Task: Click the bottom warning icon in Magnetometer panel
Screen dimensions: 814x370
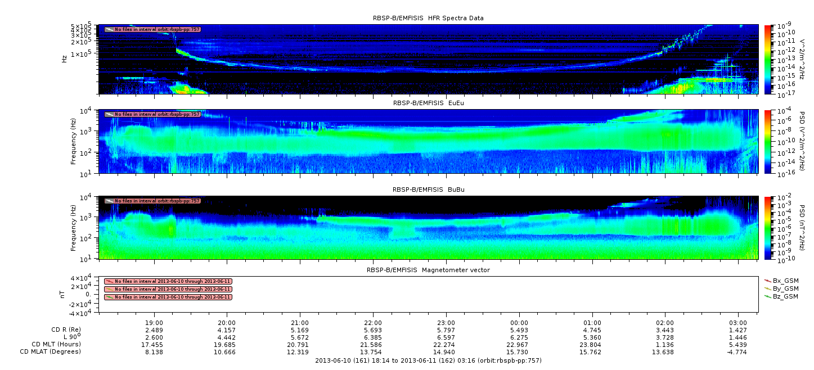Action: 109,297
